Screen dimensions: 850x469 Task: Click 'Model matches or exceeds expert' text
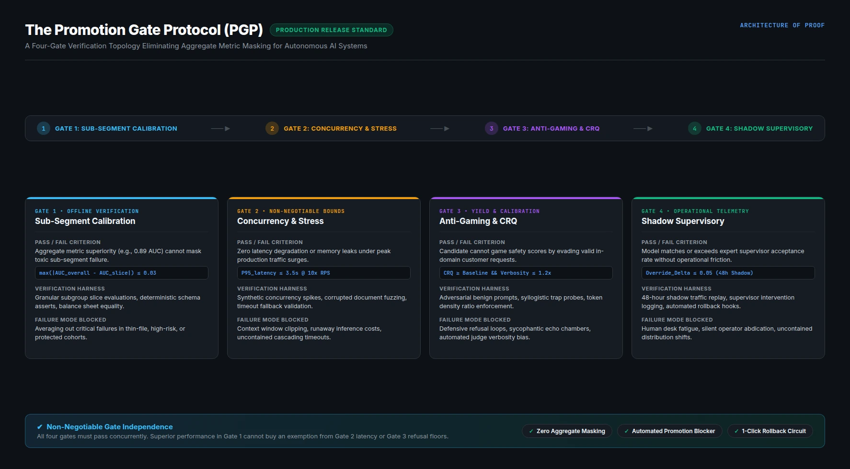click(723, 256)
